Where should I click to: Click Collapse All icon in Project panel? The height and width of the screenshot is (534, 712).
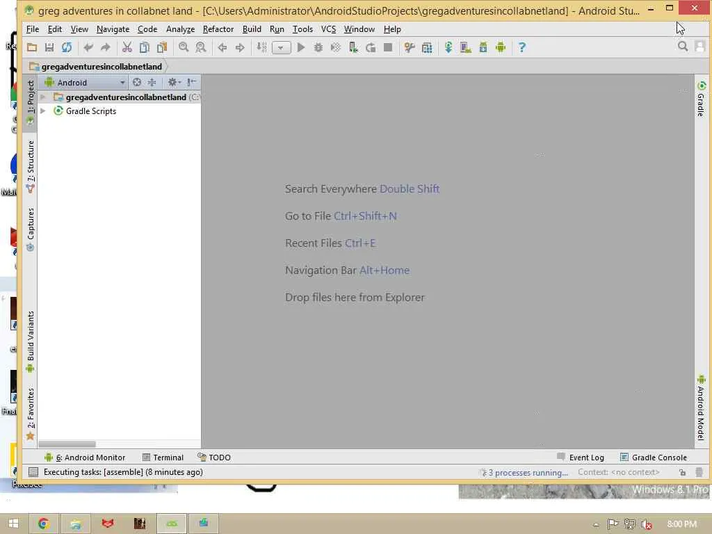[152, 82]
